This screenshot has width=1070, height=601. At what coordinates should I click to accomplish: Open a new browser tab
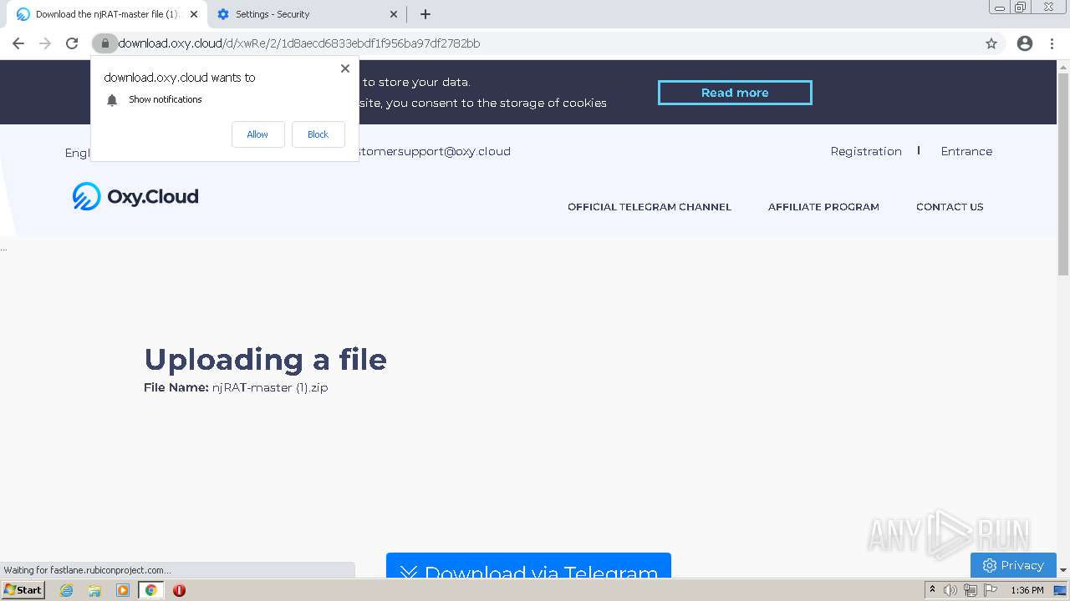click(425, 14)
